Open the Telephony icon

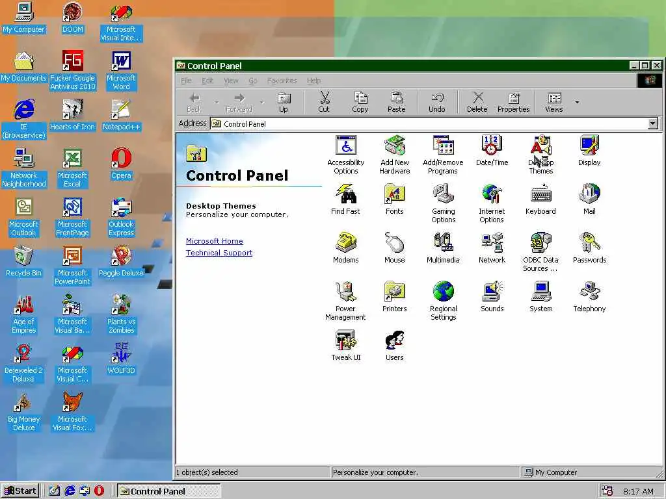[589, 296]
